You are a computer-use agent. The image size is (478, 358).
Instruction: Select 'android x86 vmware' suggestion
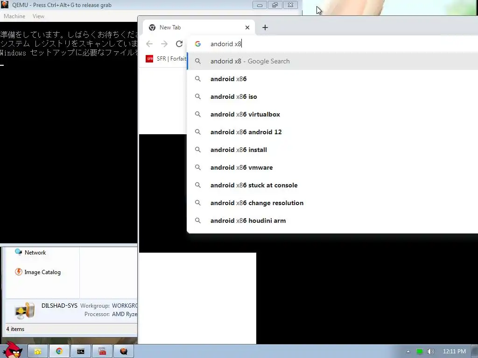332,167
